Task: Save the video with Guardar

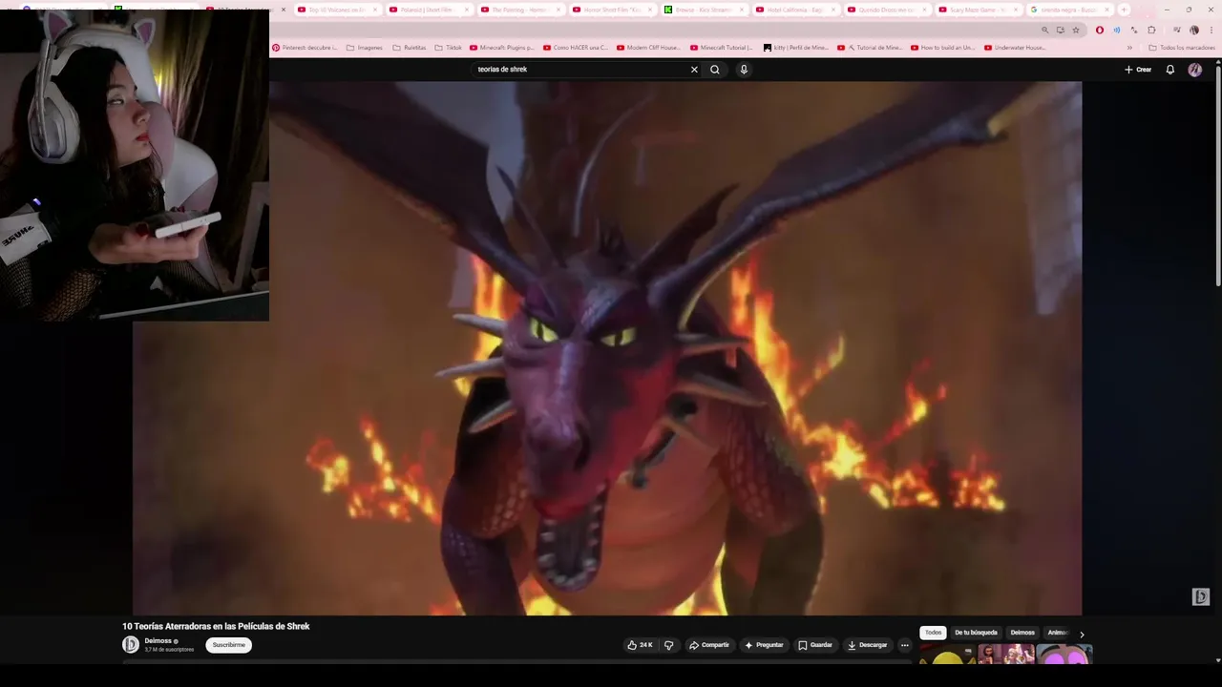Action: [815, 645]
